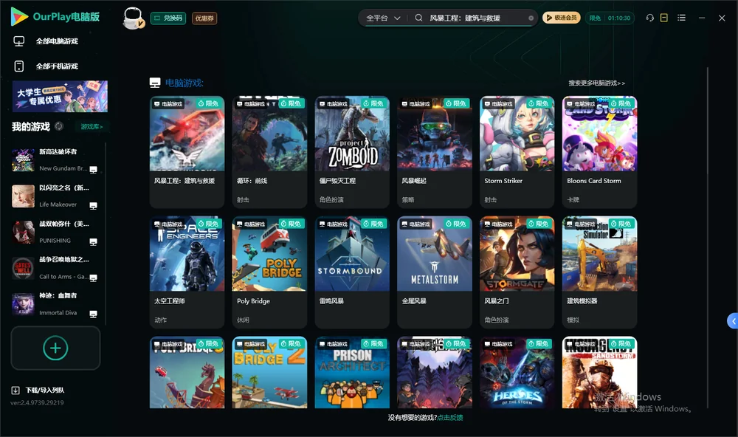Click the yellow square icon beside the headset
The image size is (738, 437).
click(x=664, y=18)
